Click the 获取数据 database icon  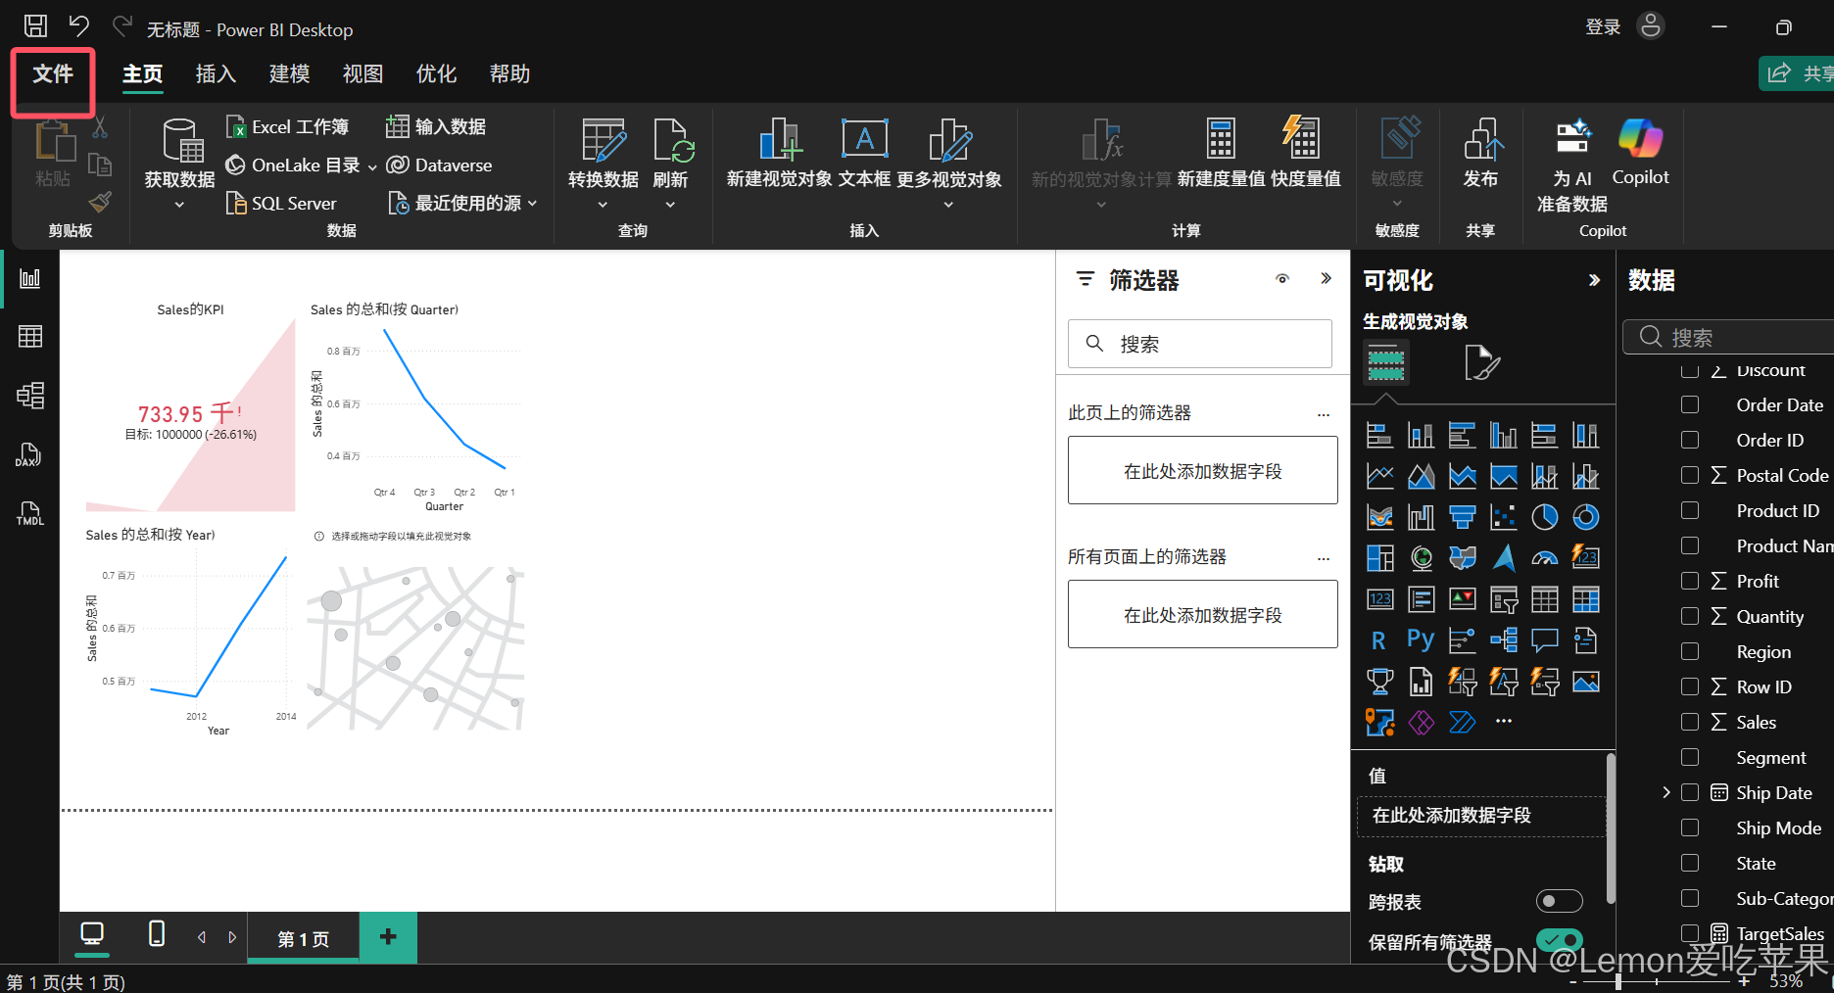click(x=182, y=140)
